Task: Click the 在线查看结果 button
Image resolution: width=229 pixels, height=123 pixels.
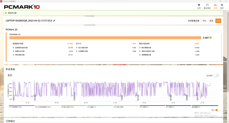Action: (193, 21)
